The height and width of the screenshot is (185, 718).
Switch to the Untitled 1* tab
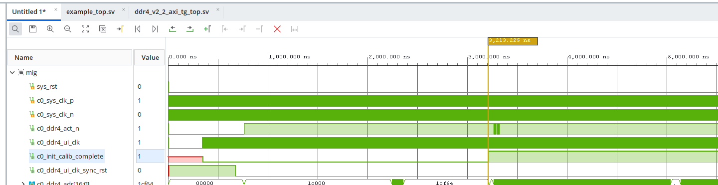click(29, 11)
